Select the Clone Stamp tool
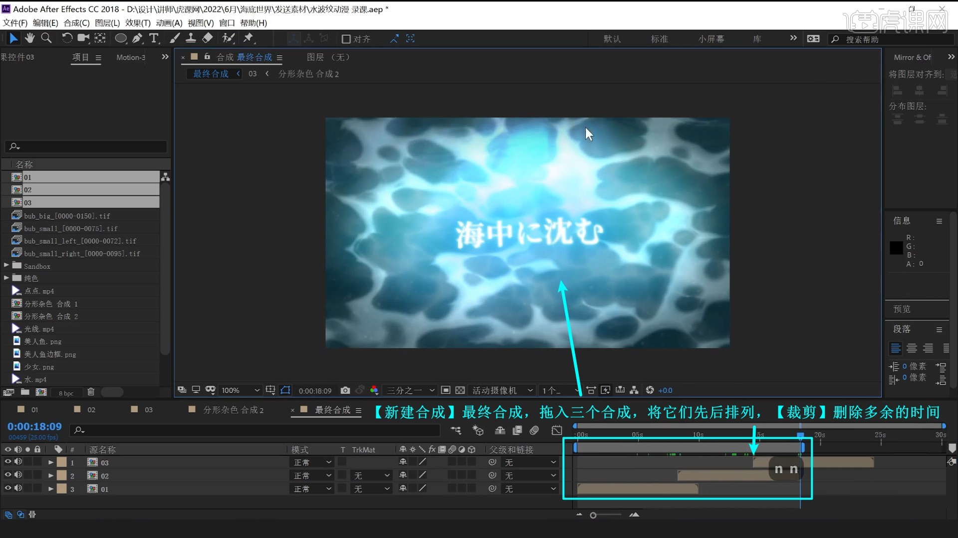 tap(191, 38)
